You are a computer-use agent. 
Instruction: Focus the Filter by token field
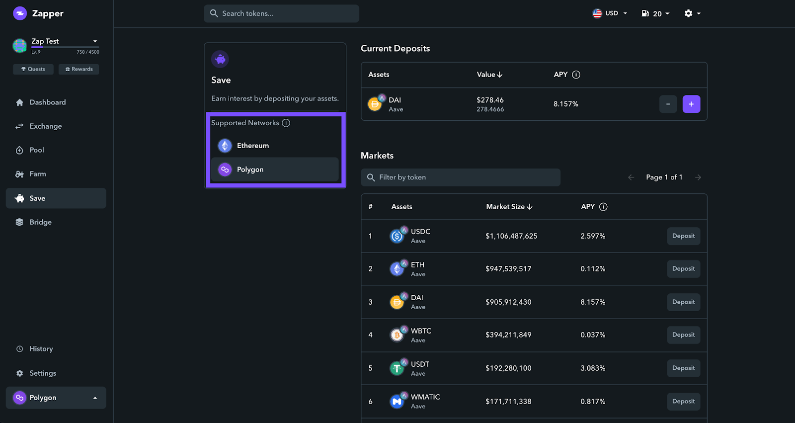click(x=461, y=177)
